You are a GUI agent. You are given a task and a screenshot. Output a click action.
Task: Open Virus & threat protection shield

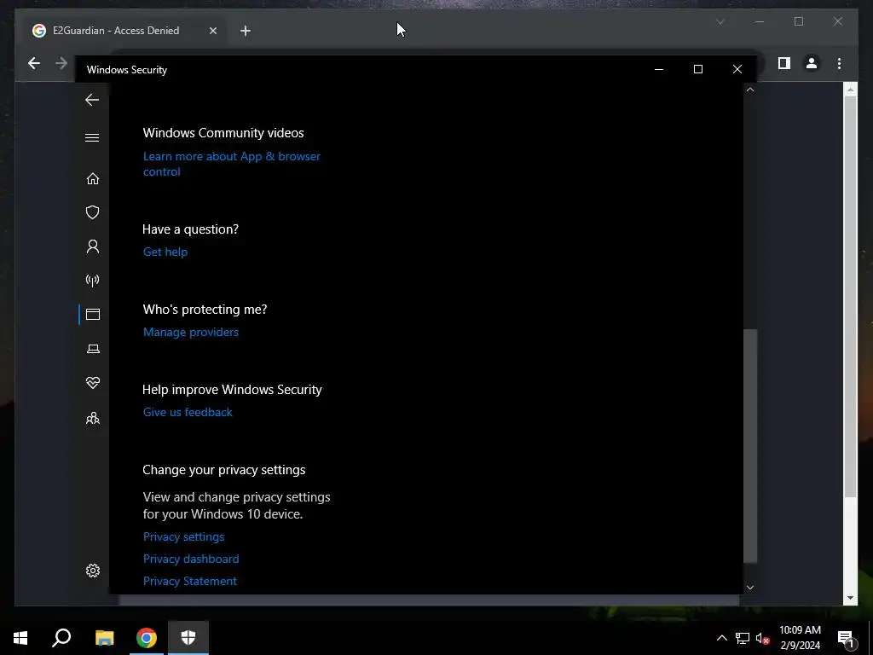click(x=92, y=212)
